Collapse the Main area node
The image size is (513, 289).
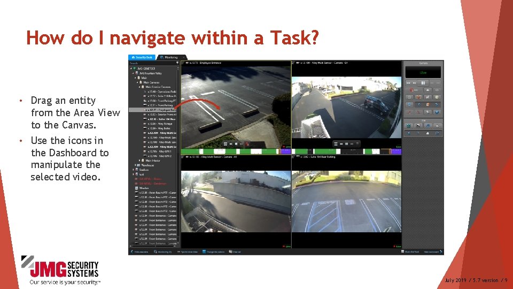[x=135, y=78]
